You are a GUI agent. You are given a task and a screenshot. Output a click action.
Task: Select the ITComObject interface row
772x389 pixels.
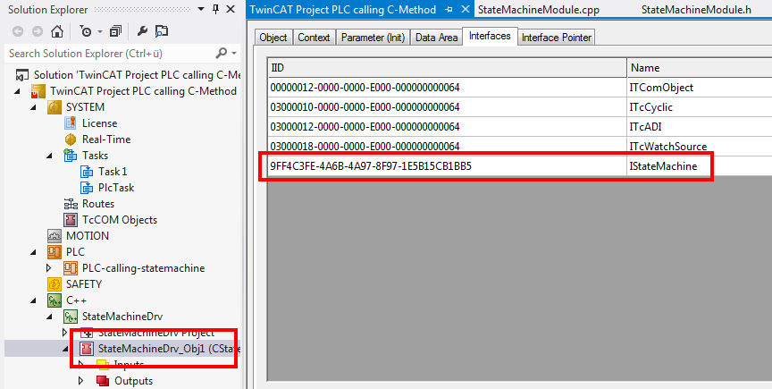coord(520,88)
